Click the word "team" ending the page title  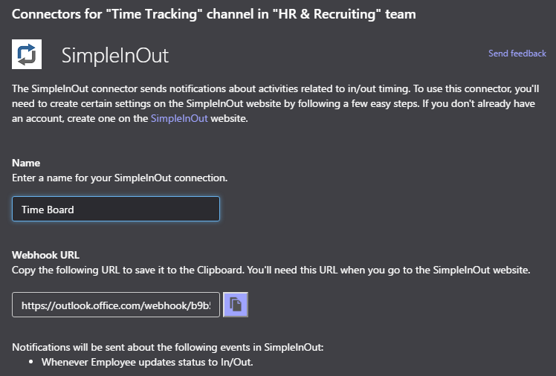pyautogui.click(x=401, y=15)
